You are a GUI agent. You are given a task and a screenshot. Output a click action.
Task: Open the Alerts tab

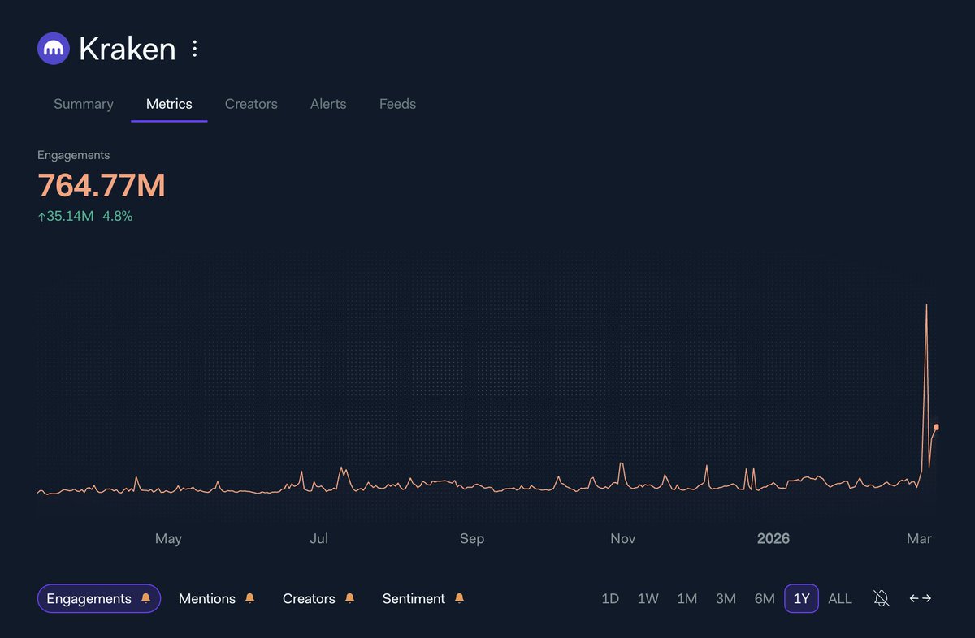point(328,104)
